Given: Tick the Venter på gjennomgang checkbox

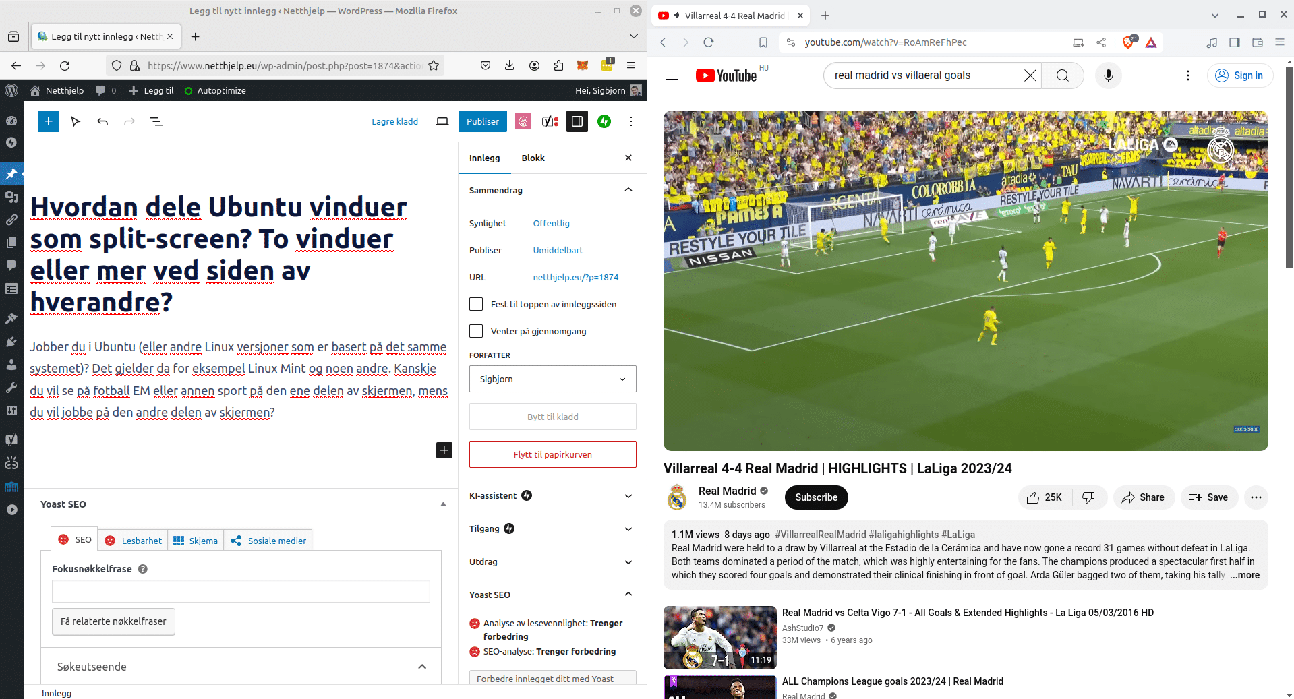Looking at the screenshot, I should [x=476, y=331].
